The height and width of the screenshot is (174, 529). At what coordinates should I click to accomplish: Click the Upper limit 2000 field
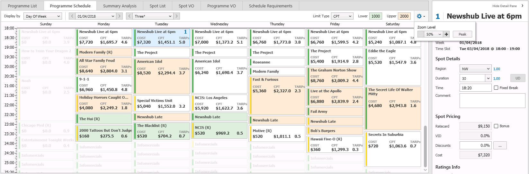404,16
